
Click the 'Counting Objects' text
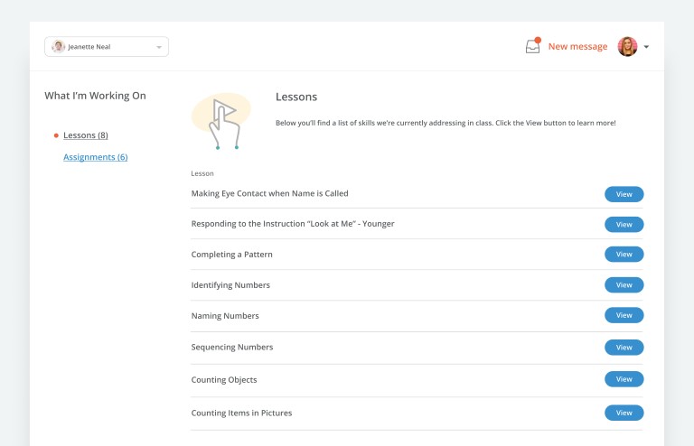[x=224, y=380]
